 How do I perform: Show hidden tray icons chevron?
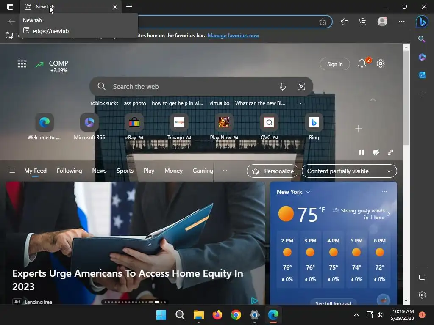click(356, 315)
